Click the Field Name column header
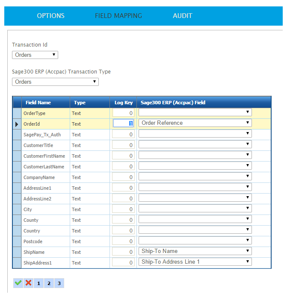This screenshot has height=297, width=287. click(38, 103)
